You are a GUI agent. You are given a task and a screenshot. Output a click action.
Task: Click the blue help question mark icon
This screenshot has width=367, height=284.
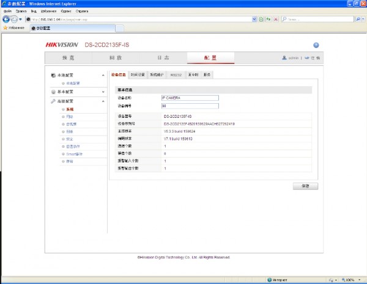pyautogui.click(x=316, y=45)
